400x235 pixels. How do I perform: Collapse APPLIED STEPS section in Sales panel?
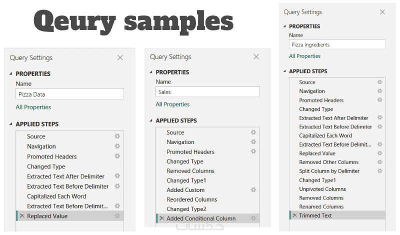151,120
